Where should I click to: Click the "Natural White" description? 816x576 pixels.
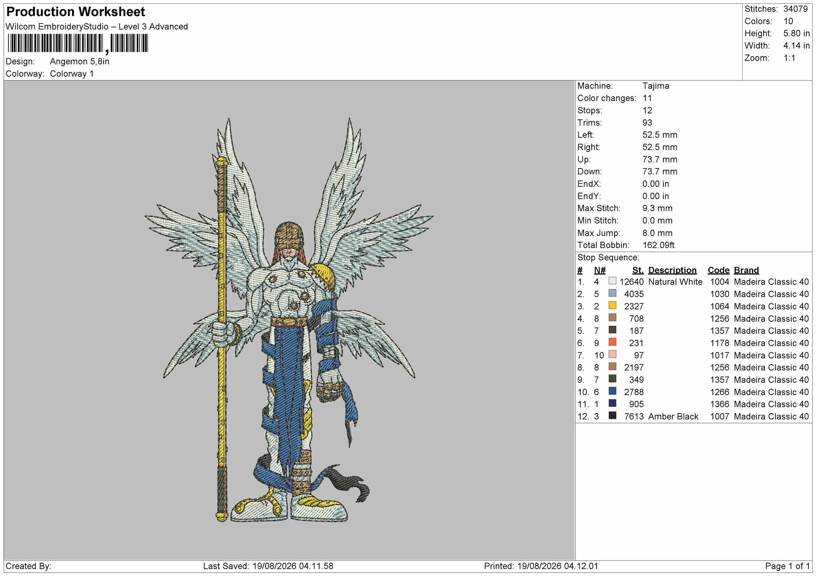point(675,282)
